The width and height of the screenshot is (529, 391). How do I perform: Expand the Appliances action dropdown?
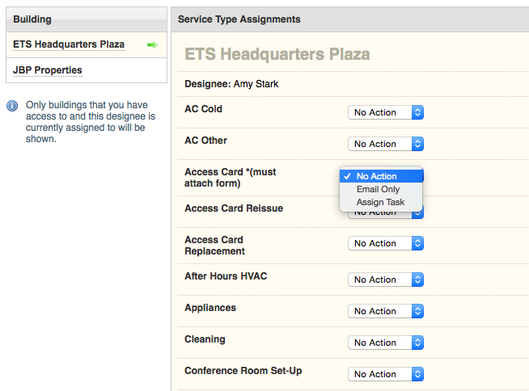click(386, 311)
